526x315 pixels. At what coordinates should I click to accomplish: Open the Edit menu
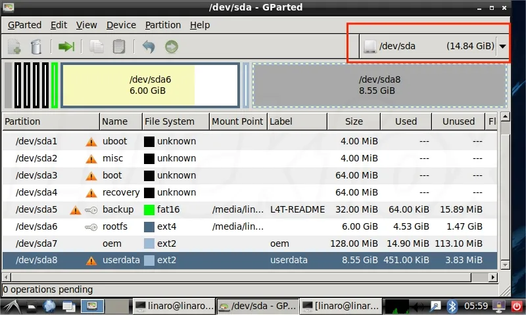[59, 25]
